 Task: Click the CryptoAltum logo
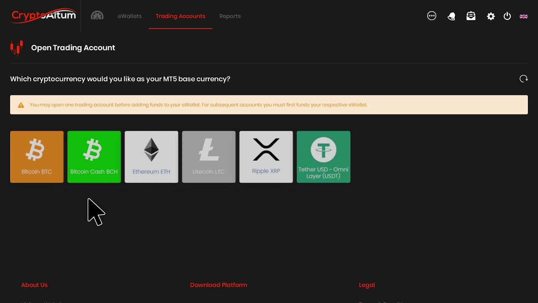[x=44, y=16]
